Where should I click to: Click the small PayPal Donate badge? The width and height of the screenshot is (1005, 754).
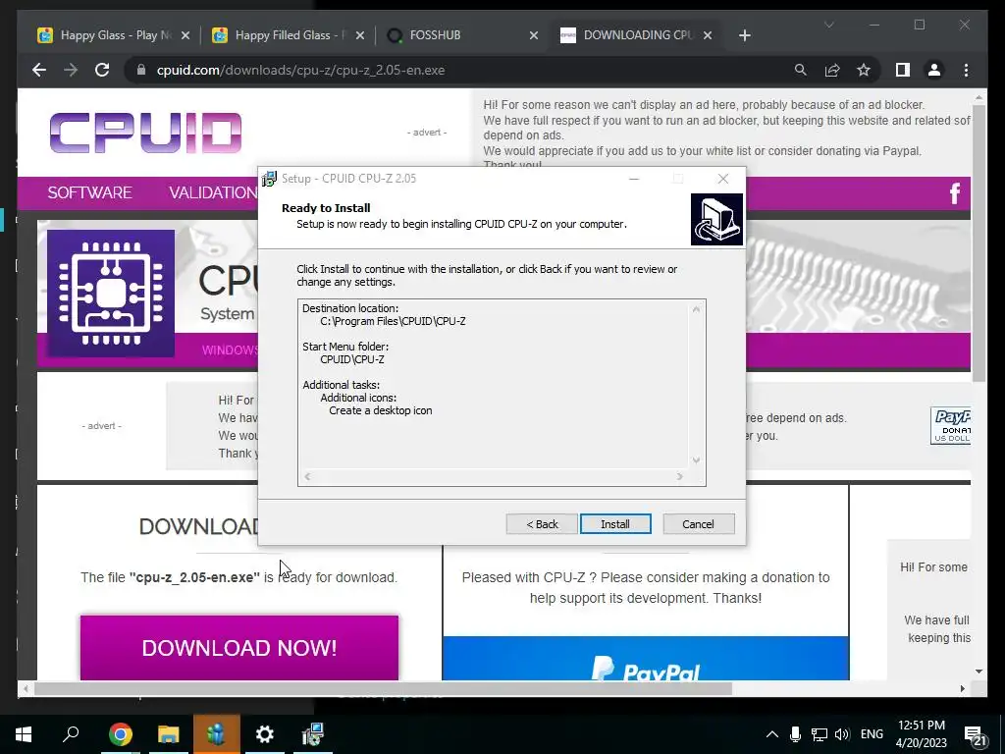click(x=950, y=426)
